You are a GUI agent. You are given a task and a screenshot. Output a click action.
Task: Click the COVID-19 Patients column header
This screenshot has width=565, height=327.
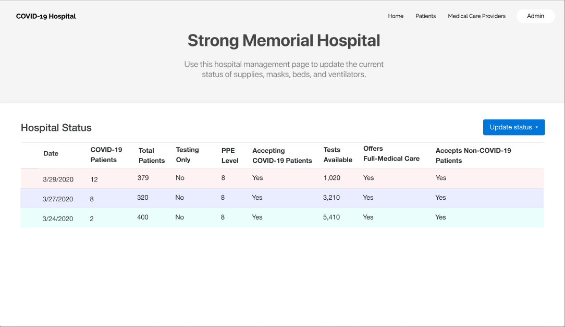click(106, 155)
